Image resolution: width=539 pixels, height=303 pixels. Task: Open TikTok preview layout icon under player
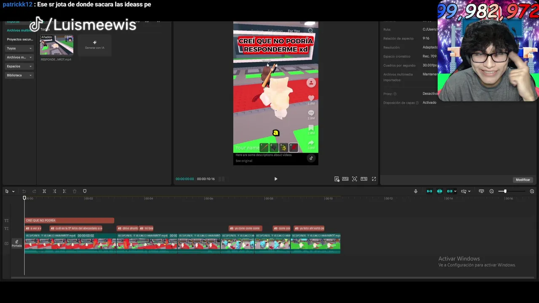point(337,179)
